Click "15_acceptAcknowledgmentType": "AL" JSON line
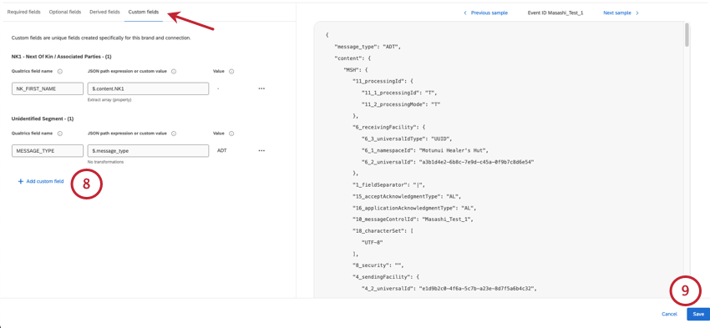 [407, 196]
